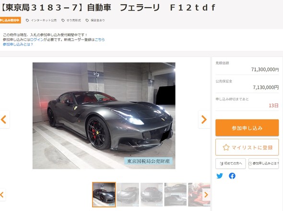Click the orange 参加申し込み button

tap(247, 128)
